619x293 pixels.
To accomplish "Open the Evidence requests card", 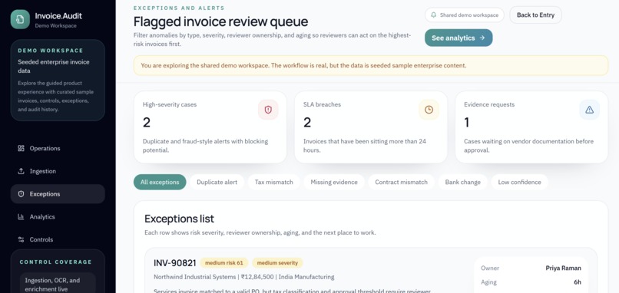I will 531,127.
